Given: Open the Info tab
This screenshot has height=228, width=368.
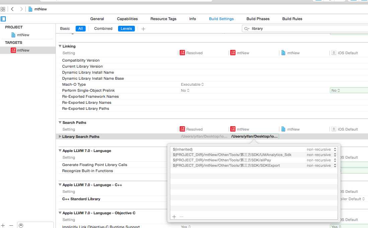Looking at the screenshot, I should [x=192, y=19].
